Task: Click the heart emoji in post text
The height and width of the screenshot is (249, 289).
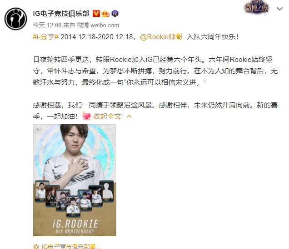Action: [86, 116]
